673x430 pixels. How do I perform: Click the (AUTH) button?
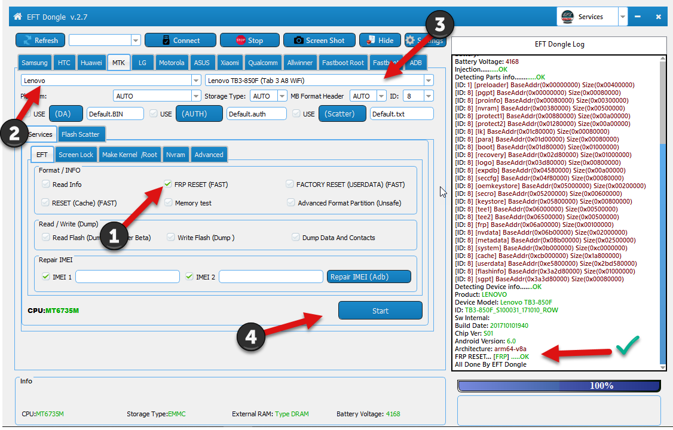[199, 113]
